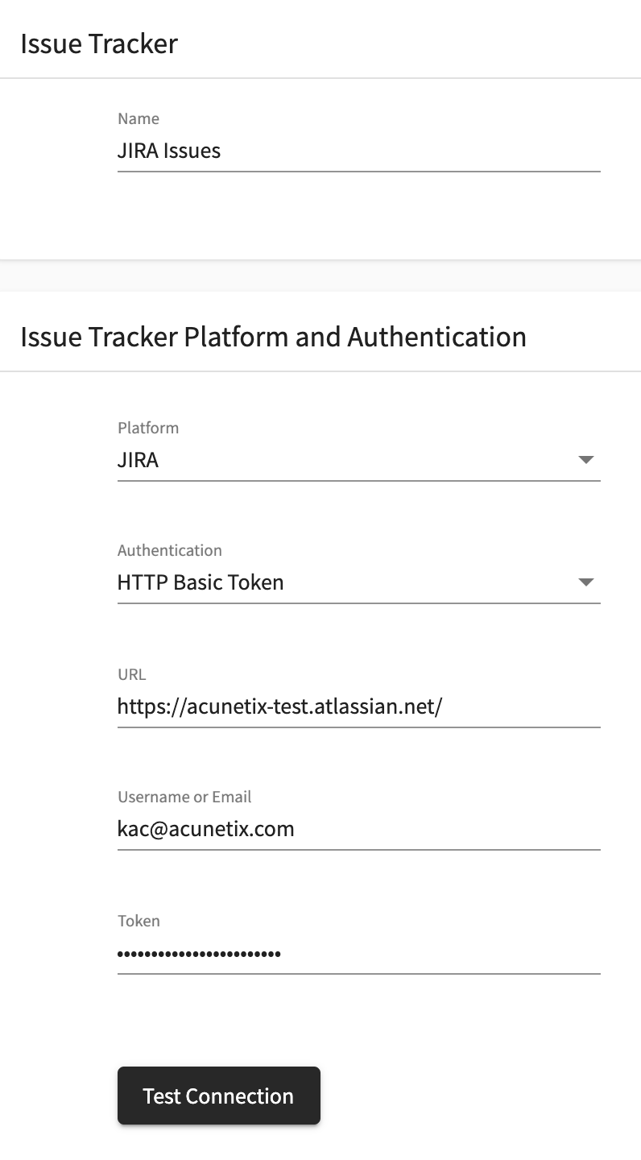Click the kac@acunetix.com email field
The height and width of the screenshot is (1160, 641).
click(359, 829)
